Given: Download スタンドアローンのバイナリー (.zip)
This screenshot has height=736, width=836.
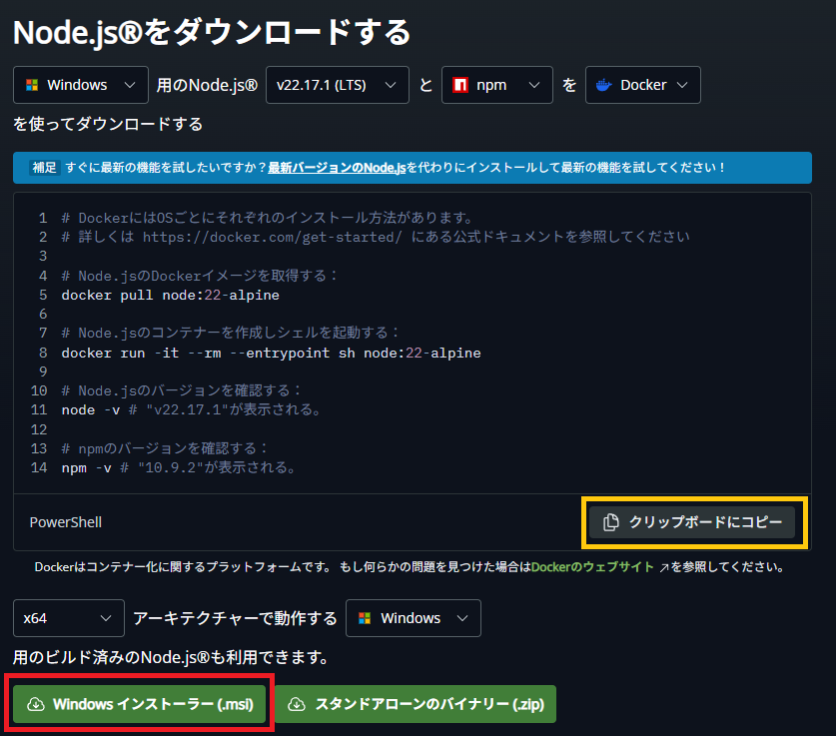Looking at the screenshot, I should 416,704.
